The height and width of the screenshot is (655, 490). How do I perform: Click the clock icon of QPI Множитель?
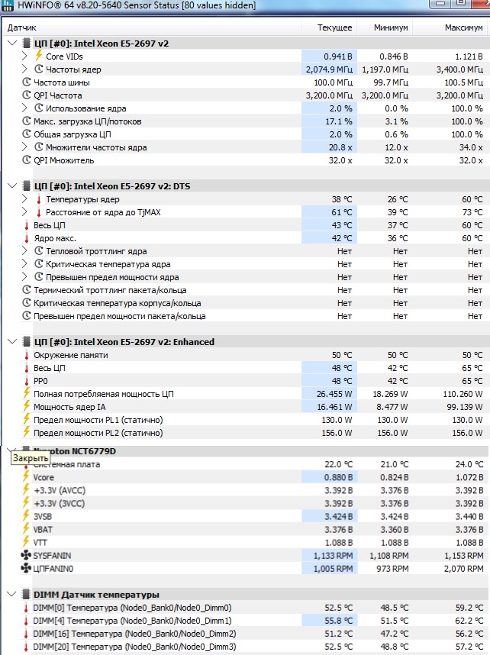coord(26,160)
